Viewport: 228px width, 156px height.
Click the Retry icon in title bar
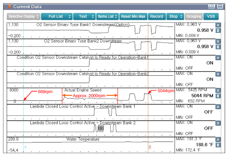tap(211, 6)
